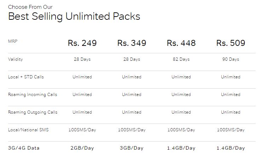Click the 'Roaming Outgoing Calls' label
262x156 pixels.
click(x=33, y=112)
